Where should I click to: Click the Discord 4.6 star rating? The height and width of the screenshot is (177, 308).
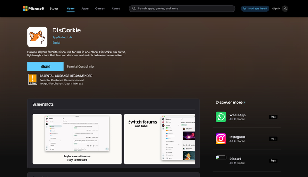point(232,163)
